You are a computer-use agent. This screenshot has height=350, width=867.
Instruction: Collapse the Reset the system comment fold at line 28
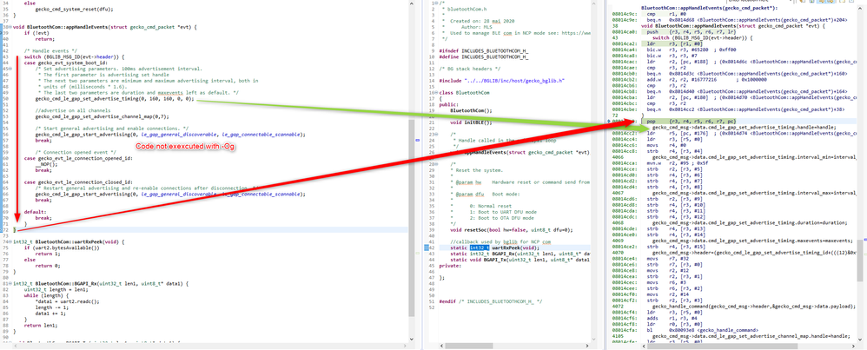434,164
